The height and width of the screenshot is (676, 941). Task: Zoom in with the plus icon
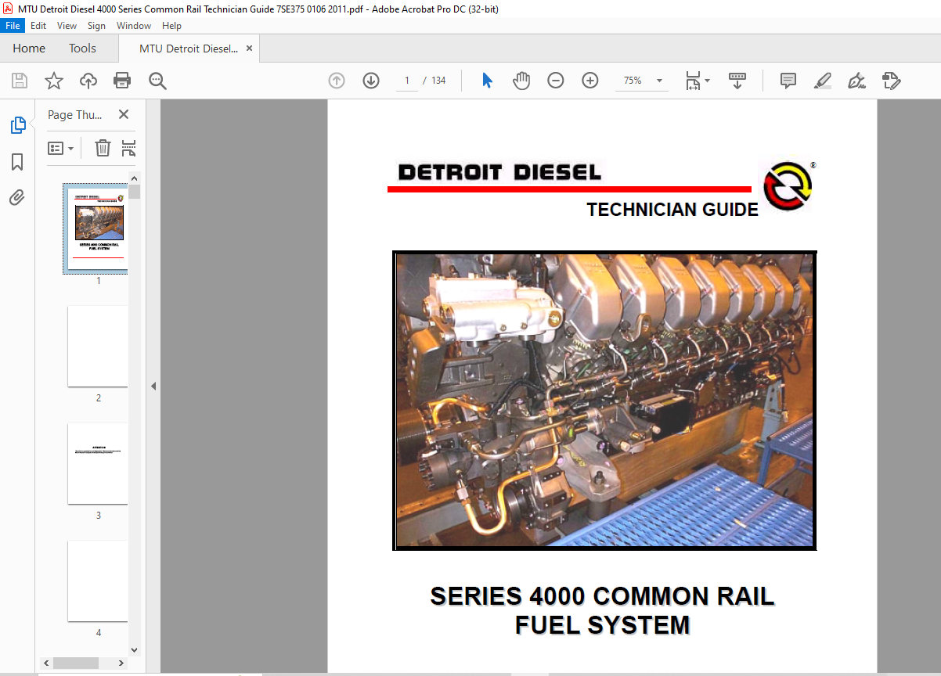[x=590, y=81]
